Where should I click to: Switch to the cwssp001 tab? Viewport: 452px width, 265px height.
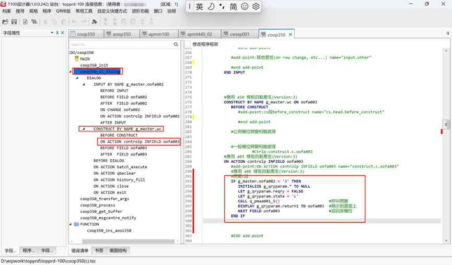239,34
